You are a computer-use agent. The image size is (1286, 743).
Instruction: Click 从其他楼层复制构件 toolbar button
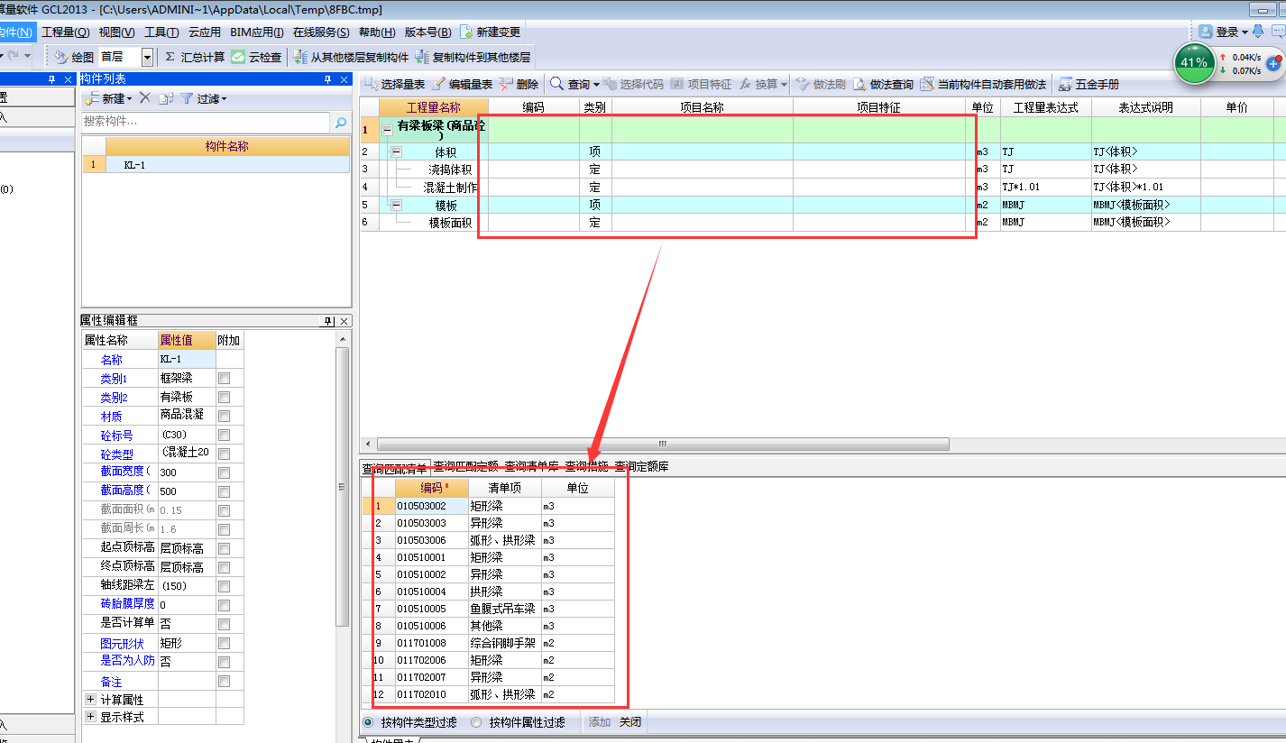(x=351, y=57)
